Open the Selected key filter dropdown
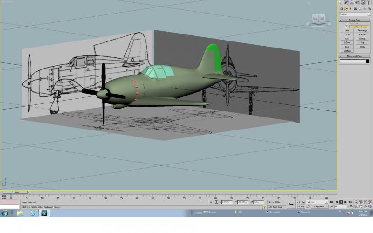The image size is (373, 233). tap(317, 202)
